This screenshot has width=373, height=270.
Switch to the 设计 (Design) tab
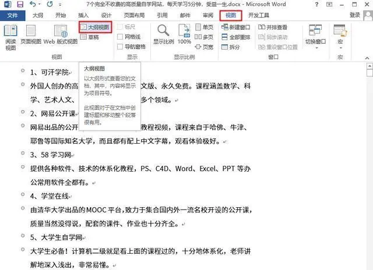tap(106, 16)
